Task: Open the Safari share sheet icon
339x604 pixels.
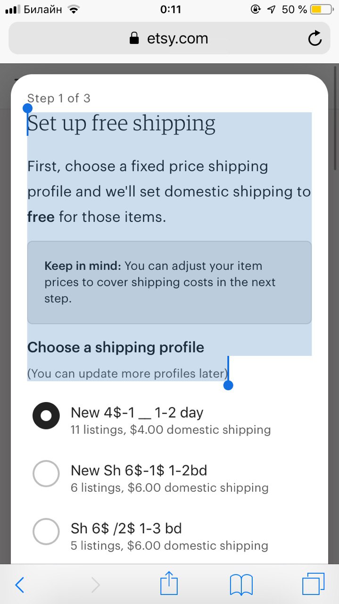Action: tap(169, 583)
